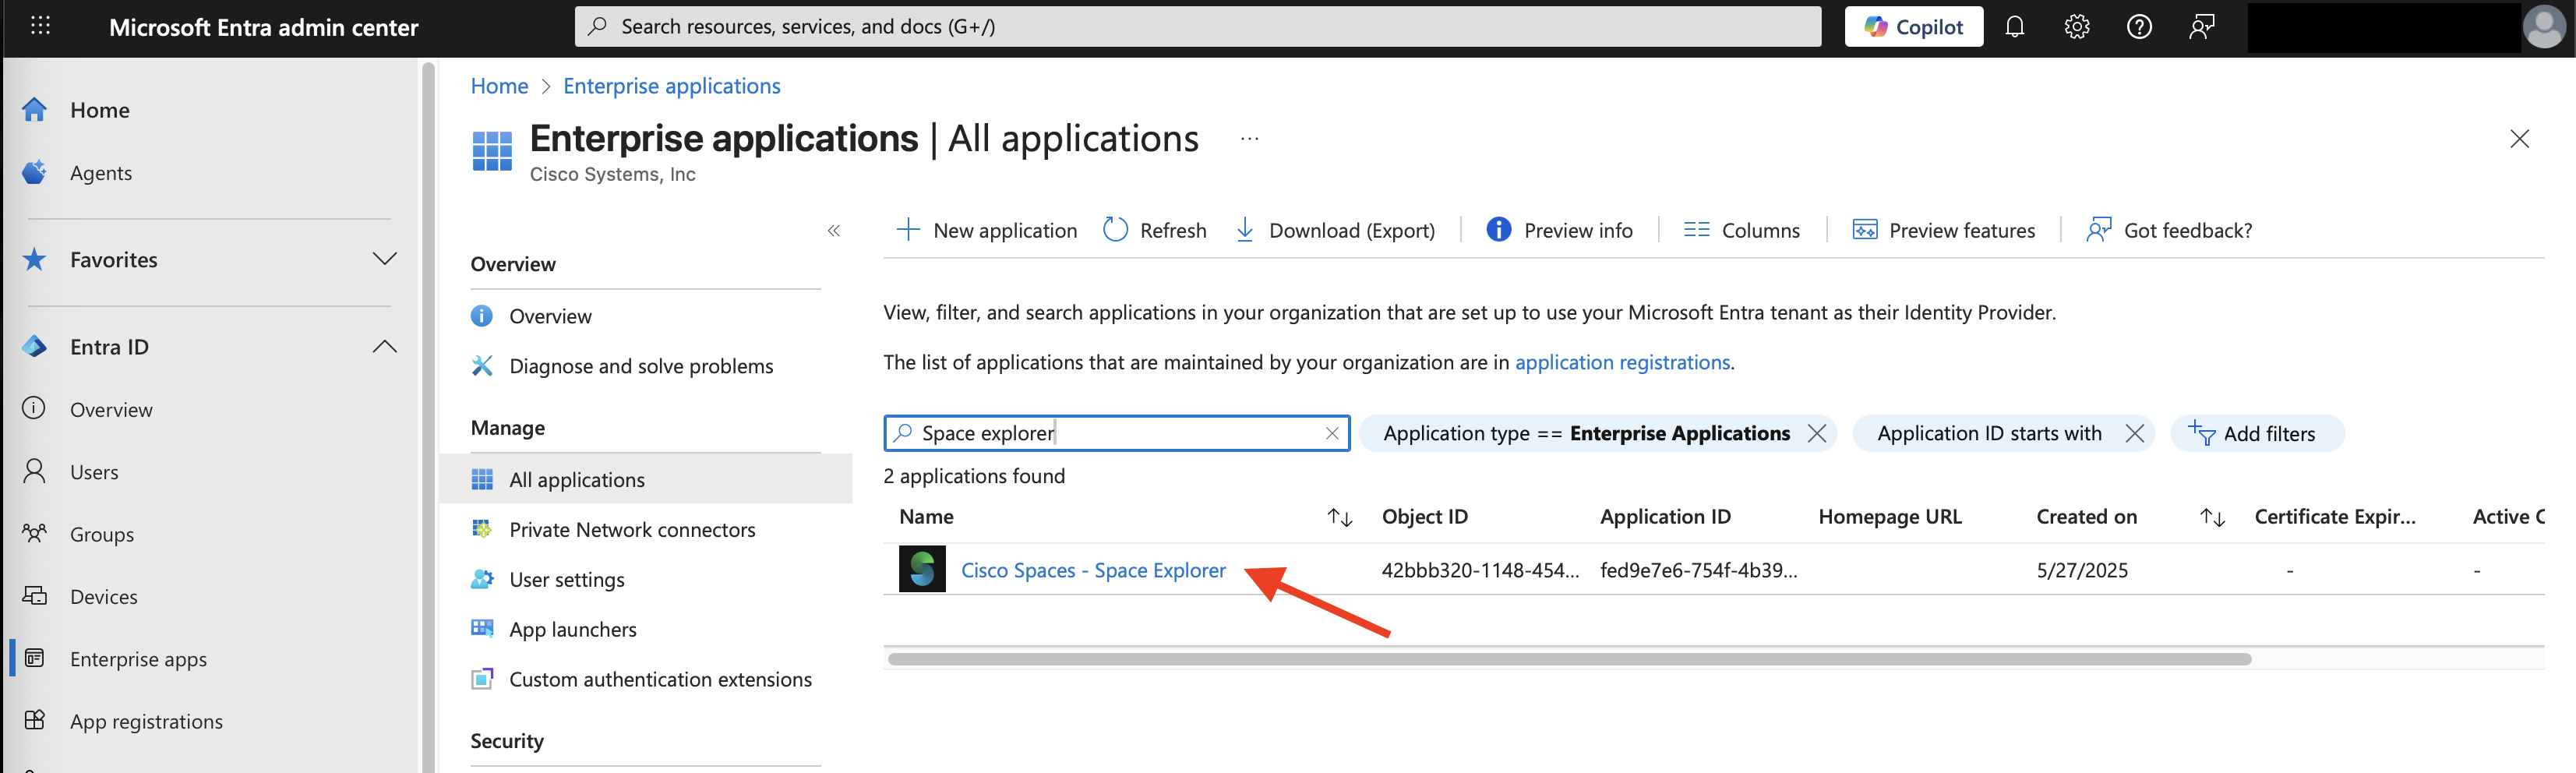Screen dimensions: 2576x773
Task: Click the Refresh icon above the application list
Action: click(1115, 229)
